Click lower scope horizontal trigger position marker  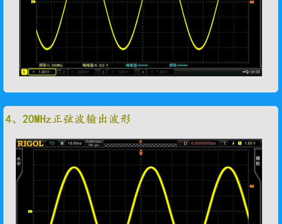click(x=141, y=153)
